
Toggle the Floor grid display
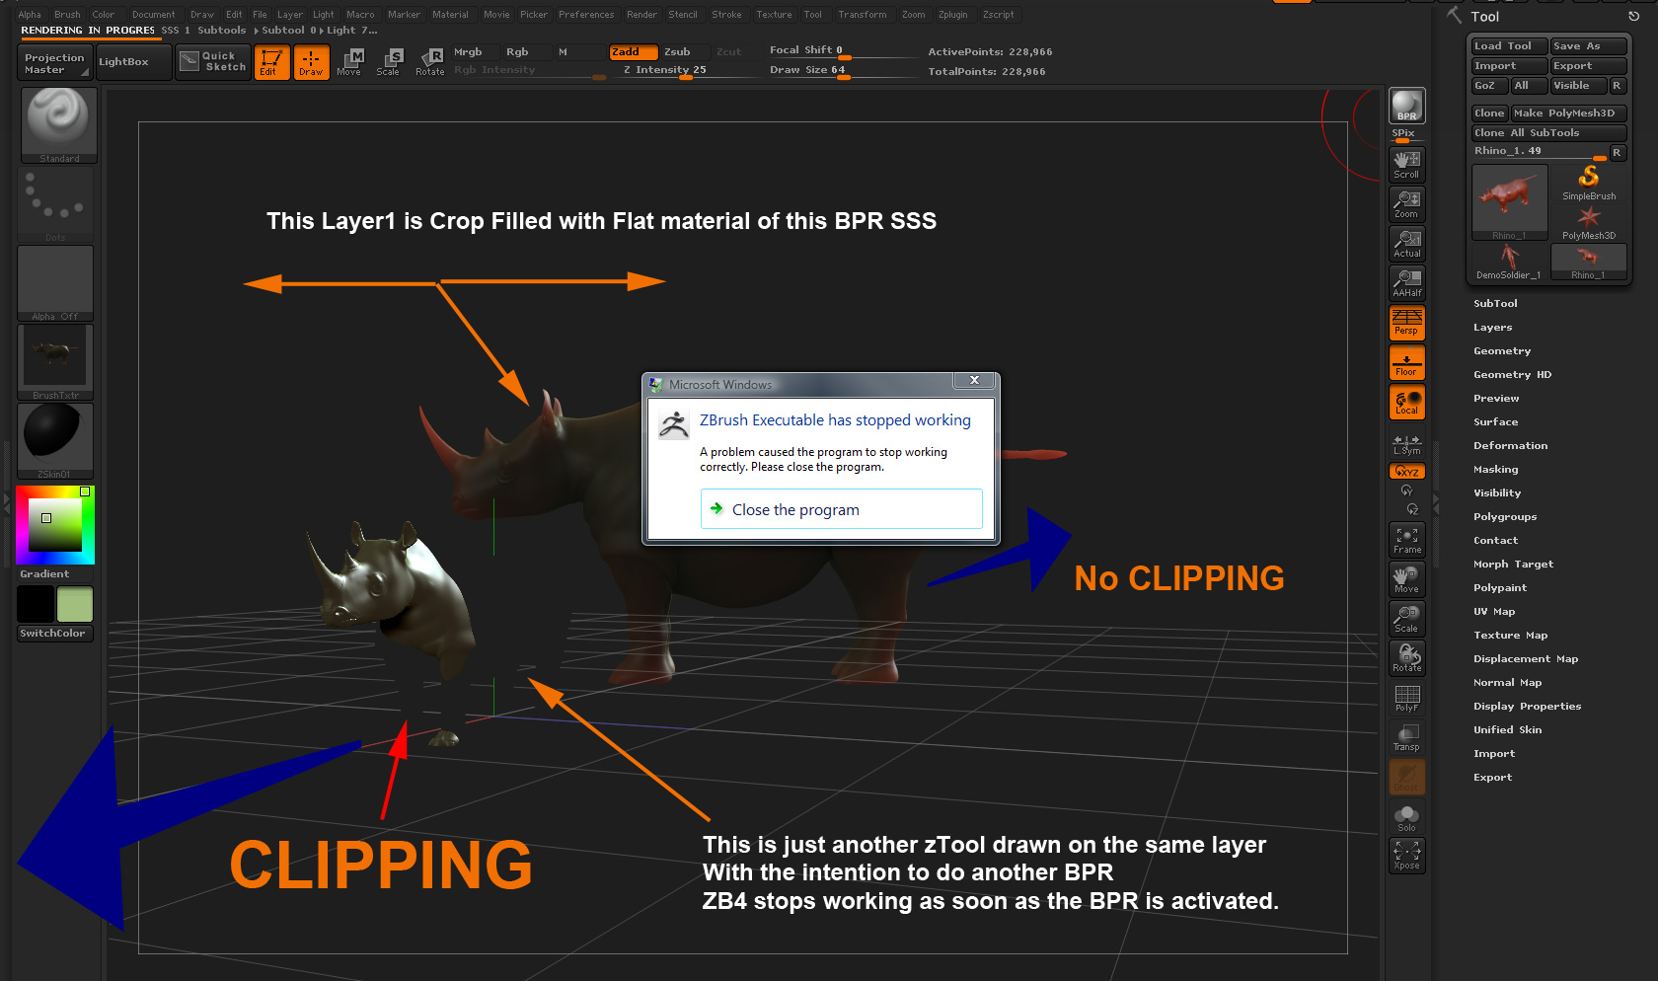[1405, 362]
